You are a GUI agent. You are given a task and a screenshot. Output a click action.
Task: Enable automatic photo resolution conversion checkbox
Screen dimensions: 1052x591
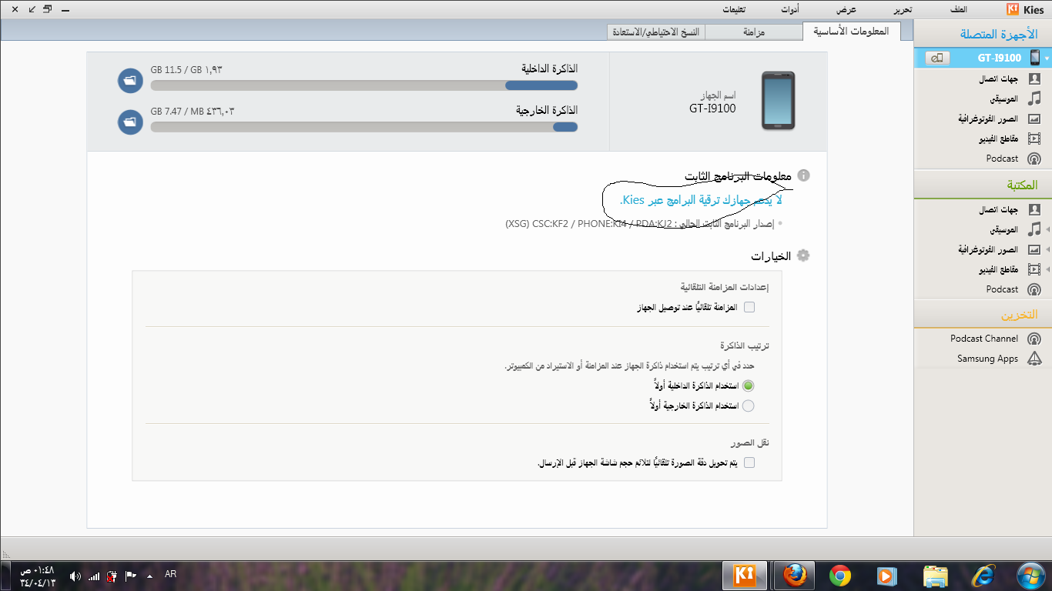(749, 462)
